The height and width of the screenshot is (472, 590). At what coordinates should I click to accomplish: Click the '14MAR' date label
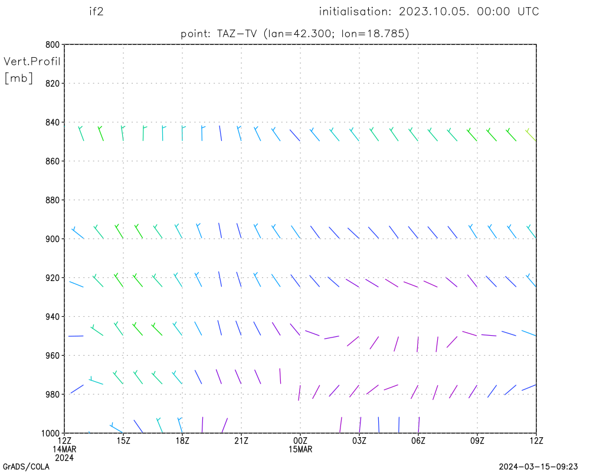[x=64, y=449]
